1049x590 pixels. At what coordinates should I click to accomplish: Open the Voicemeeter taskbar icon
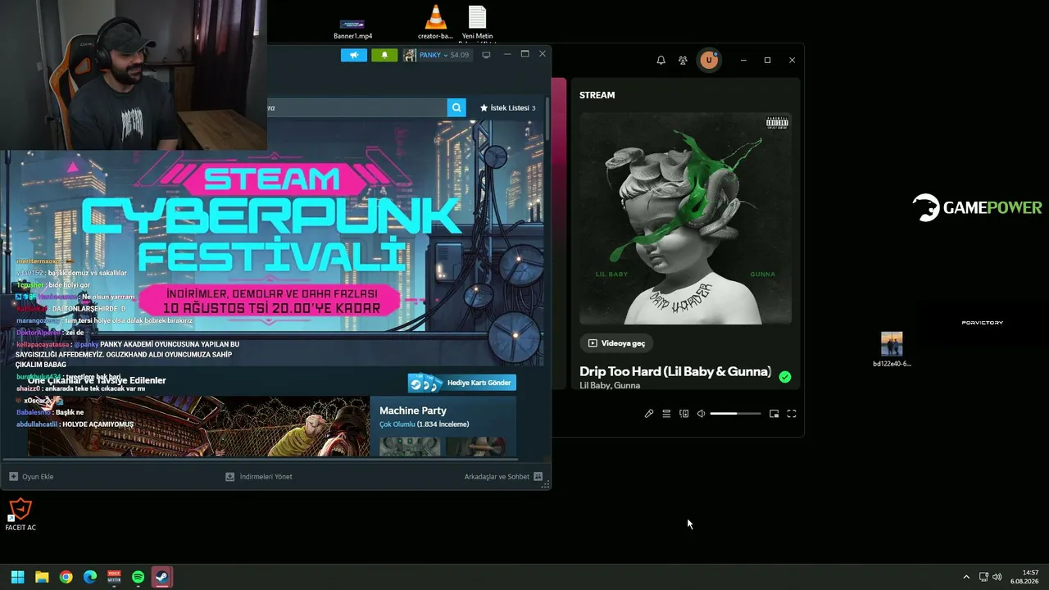click(x=114, y=577)
